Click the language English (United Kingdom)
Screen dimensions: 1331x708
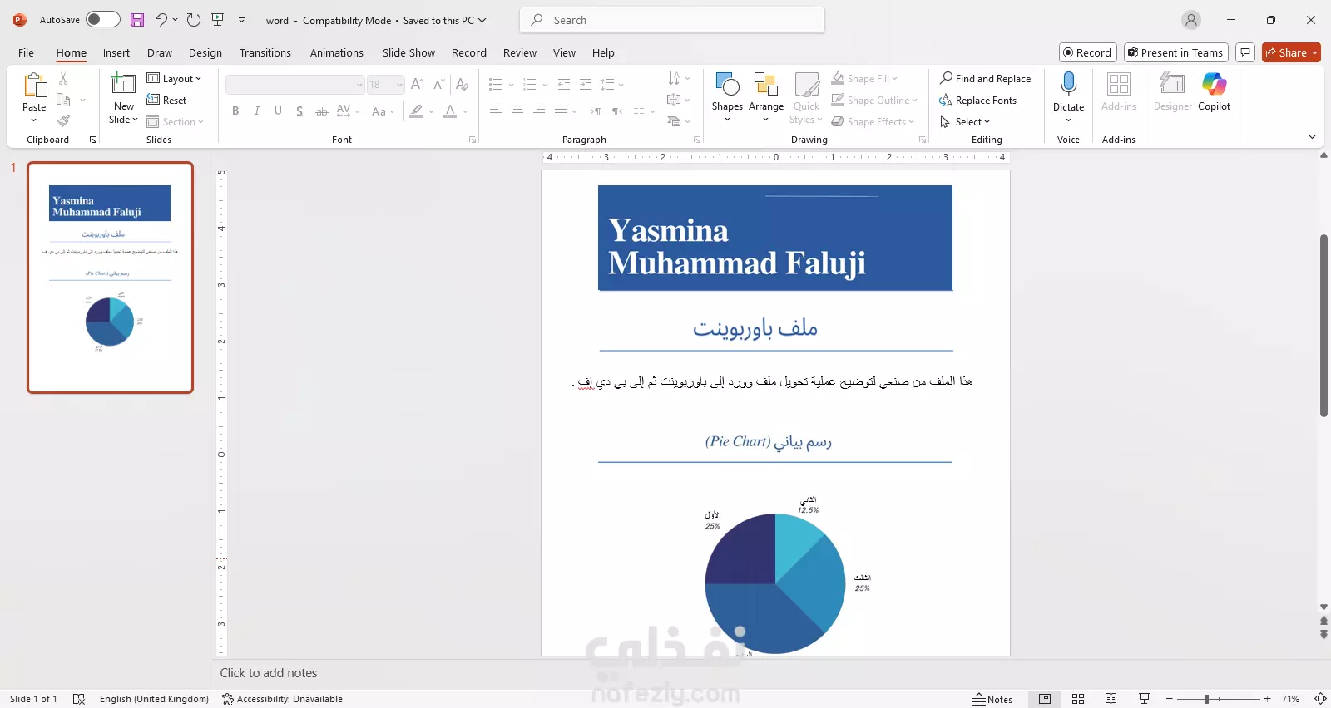tap(154, 699)
